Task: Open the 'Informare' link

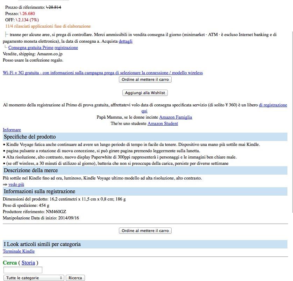Action: pos(12,130)
